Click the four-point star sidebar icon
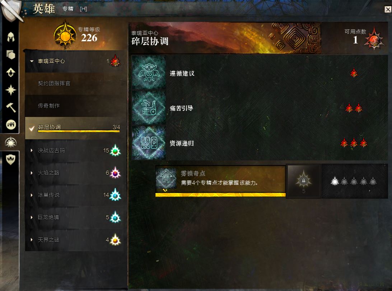Viewport: 392px width, 291px height. [10, 90]
